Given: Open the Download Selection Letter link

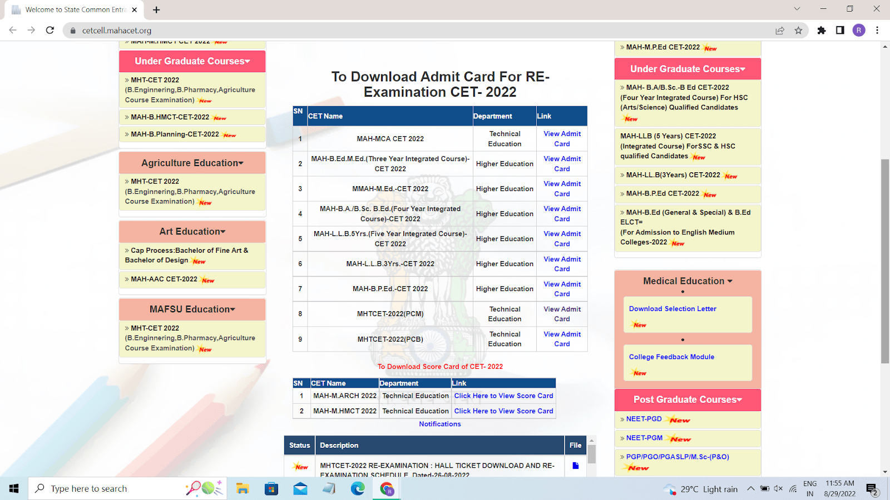Looking at the screenshot, I should tap(673, 309).
